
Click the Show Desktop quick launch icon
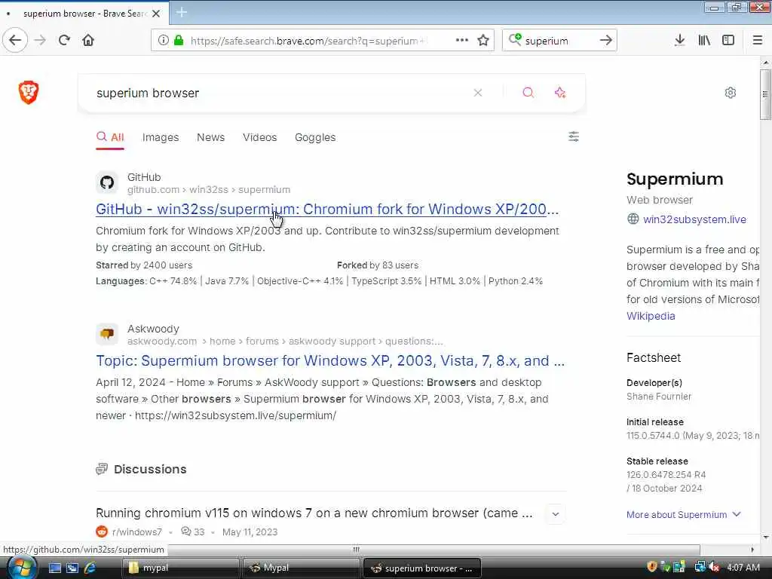point(54,568)
